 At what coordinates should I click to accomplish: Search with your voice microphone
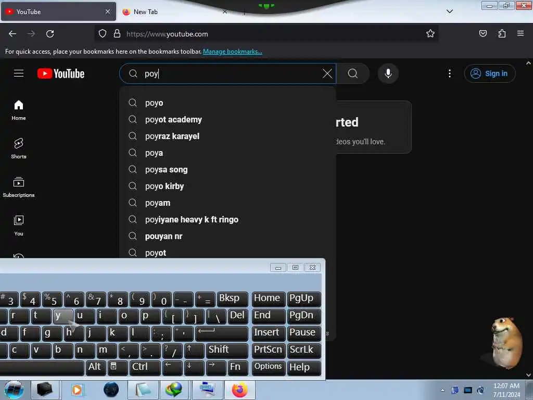[x=388, y=73]
